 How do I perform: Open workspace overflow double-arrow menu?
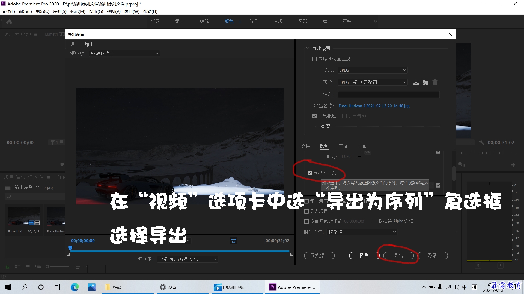coord(375,21)
